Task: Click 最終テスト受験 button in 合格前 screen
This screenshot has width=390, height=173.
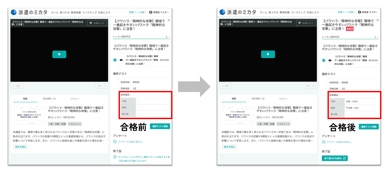Action: [160, 126]
